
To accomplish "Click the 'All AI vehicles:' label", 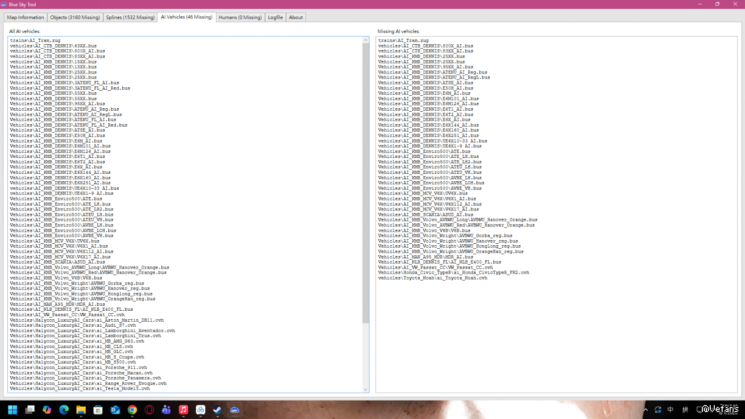I will [25, 31].
